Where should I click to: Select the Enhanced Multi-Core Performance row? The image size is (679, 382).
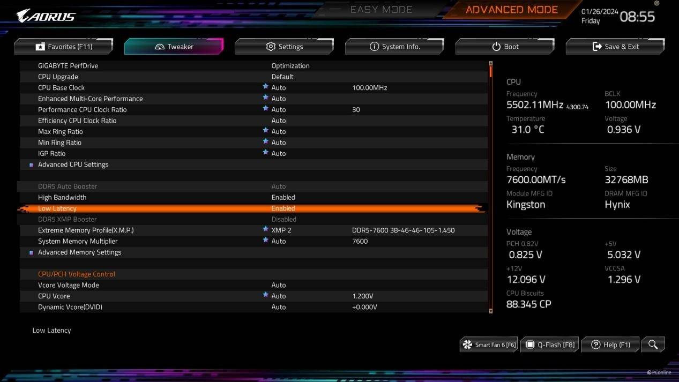point(253,99)
